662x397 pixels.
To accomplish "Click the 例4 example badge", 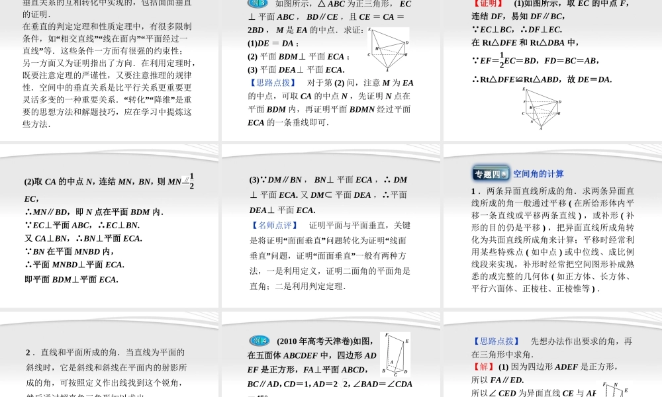I will click(x=260, y=341).
